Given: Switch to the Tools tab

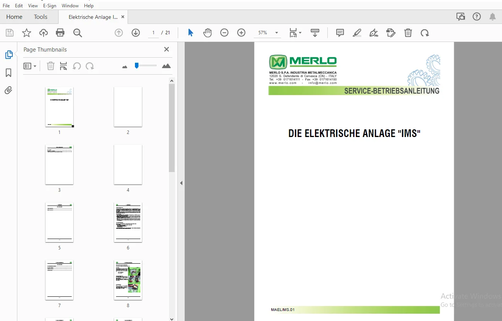Looking at the screenshot, I should pos(40,17).
